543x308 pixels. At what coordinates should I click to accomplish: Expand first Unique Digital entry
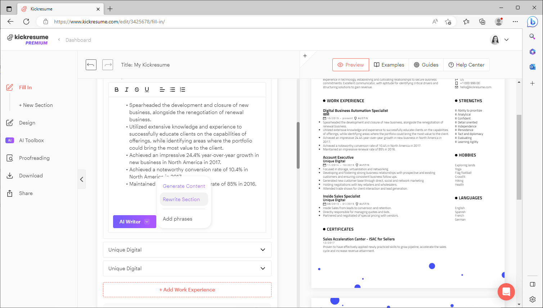(x=187, y=250)
